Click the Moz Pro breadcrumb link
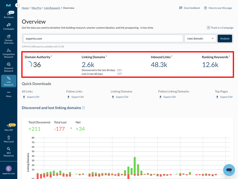Image resolution: width=238 pixels, height=179 pixels. (36, 8)
